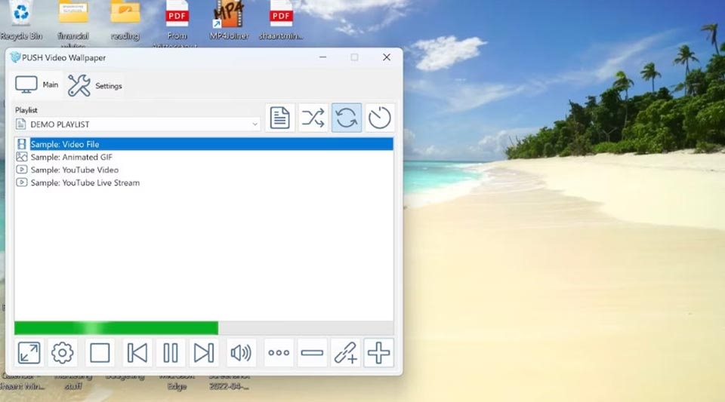725x402 pixels.
Task: Toggle shuffle playback mode
Action: [x=313, y=118]
